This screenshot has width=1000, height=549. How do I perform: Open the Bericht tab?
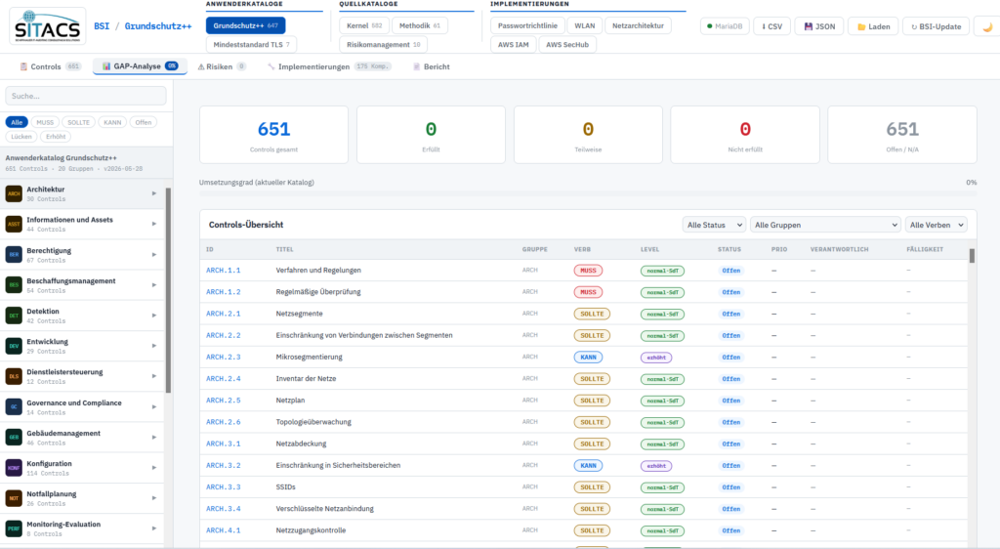click(x=431, y=66)
